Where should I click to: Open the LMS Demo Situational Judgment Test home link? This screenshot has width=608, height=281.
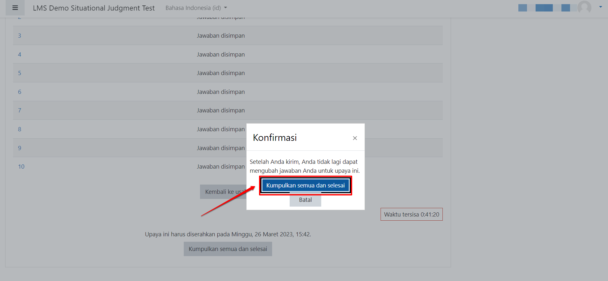tap(94, 8)
